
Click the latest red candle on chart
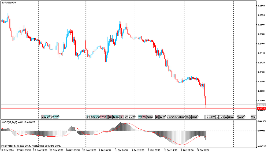[x=206, y=101]
